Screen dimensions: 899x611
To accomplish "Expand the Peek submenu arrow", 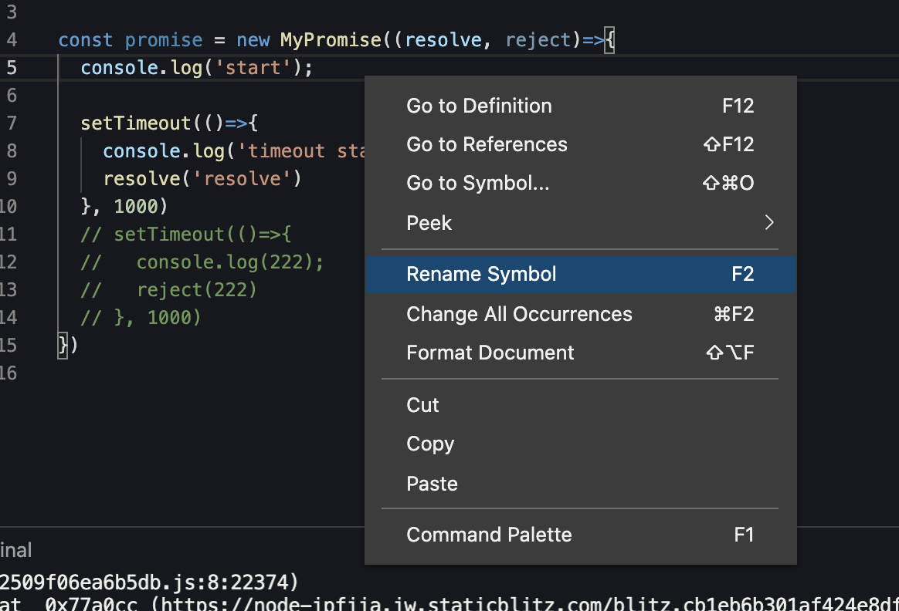I will point(768,223).
